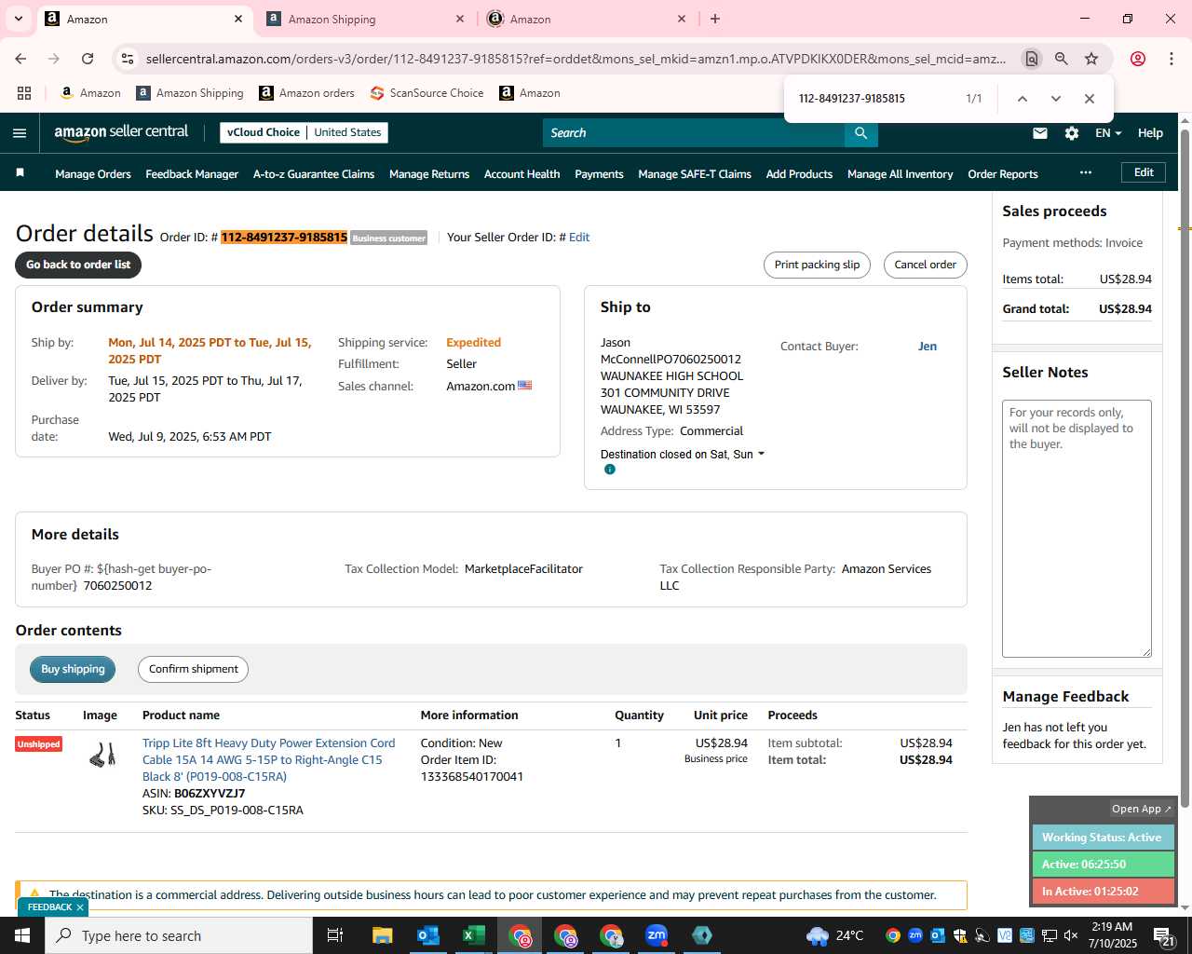Click the find-in-page icon in address bar

tap(1031, 59)
